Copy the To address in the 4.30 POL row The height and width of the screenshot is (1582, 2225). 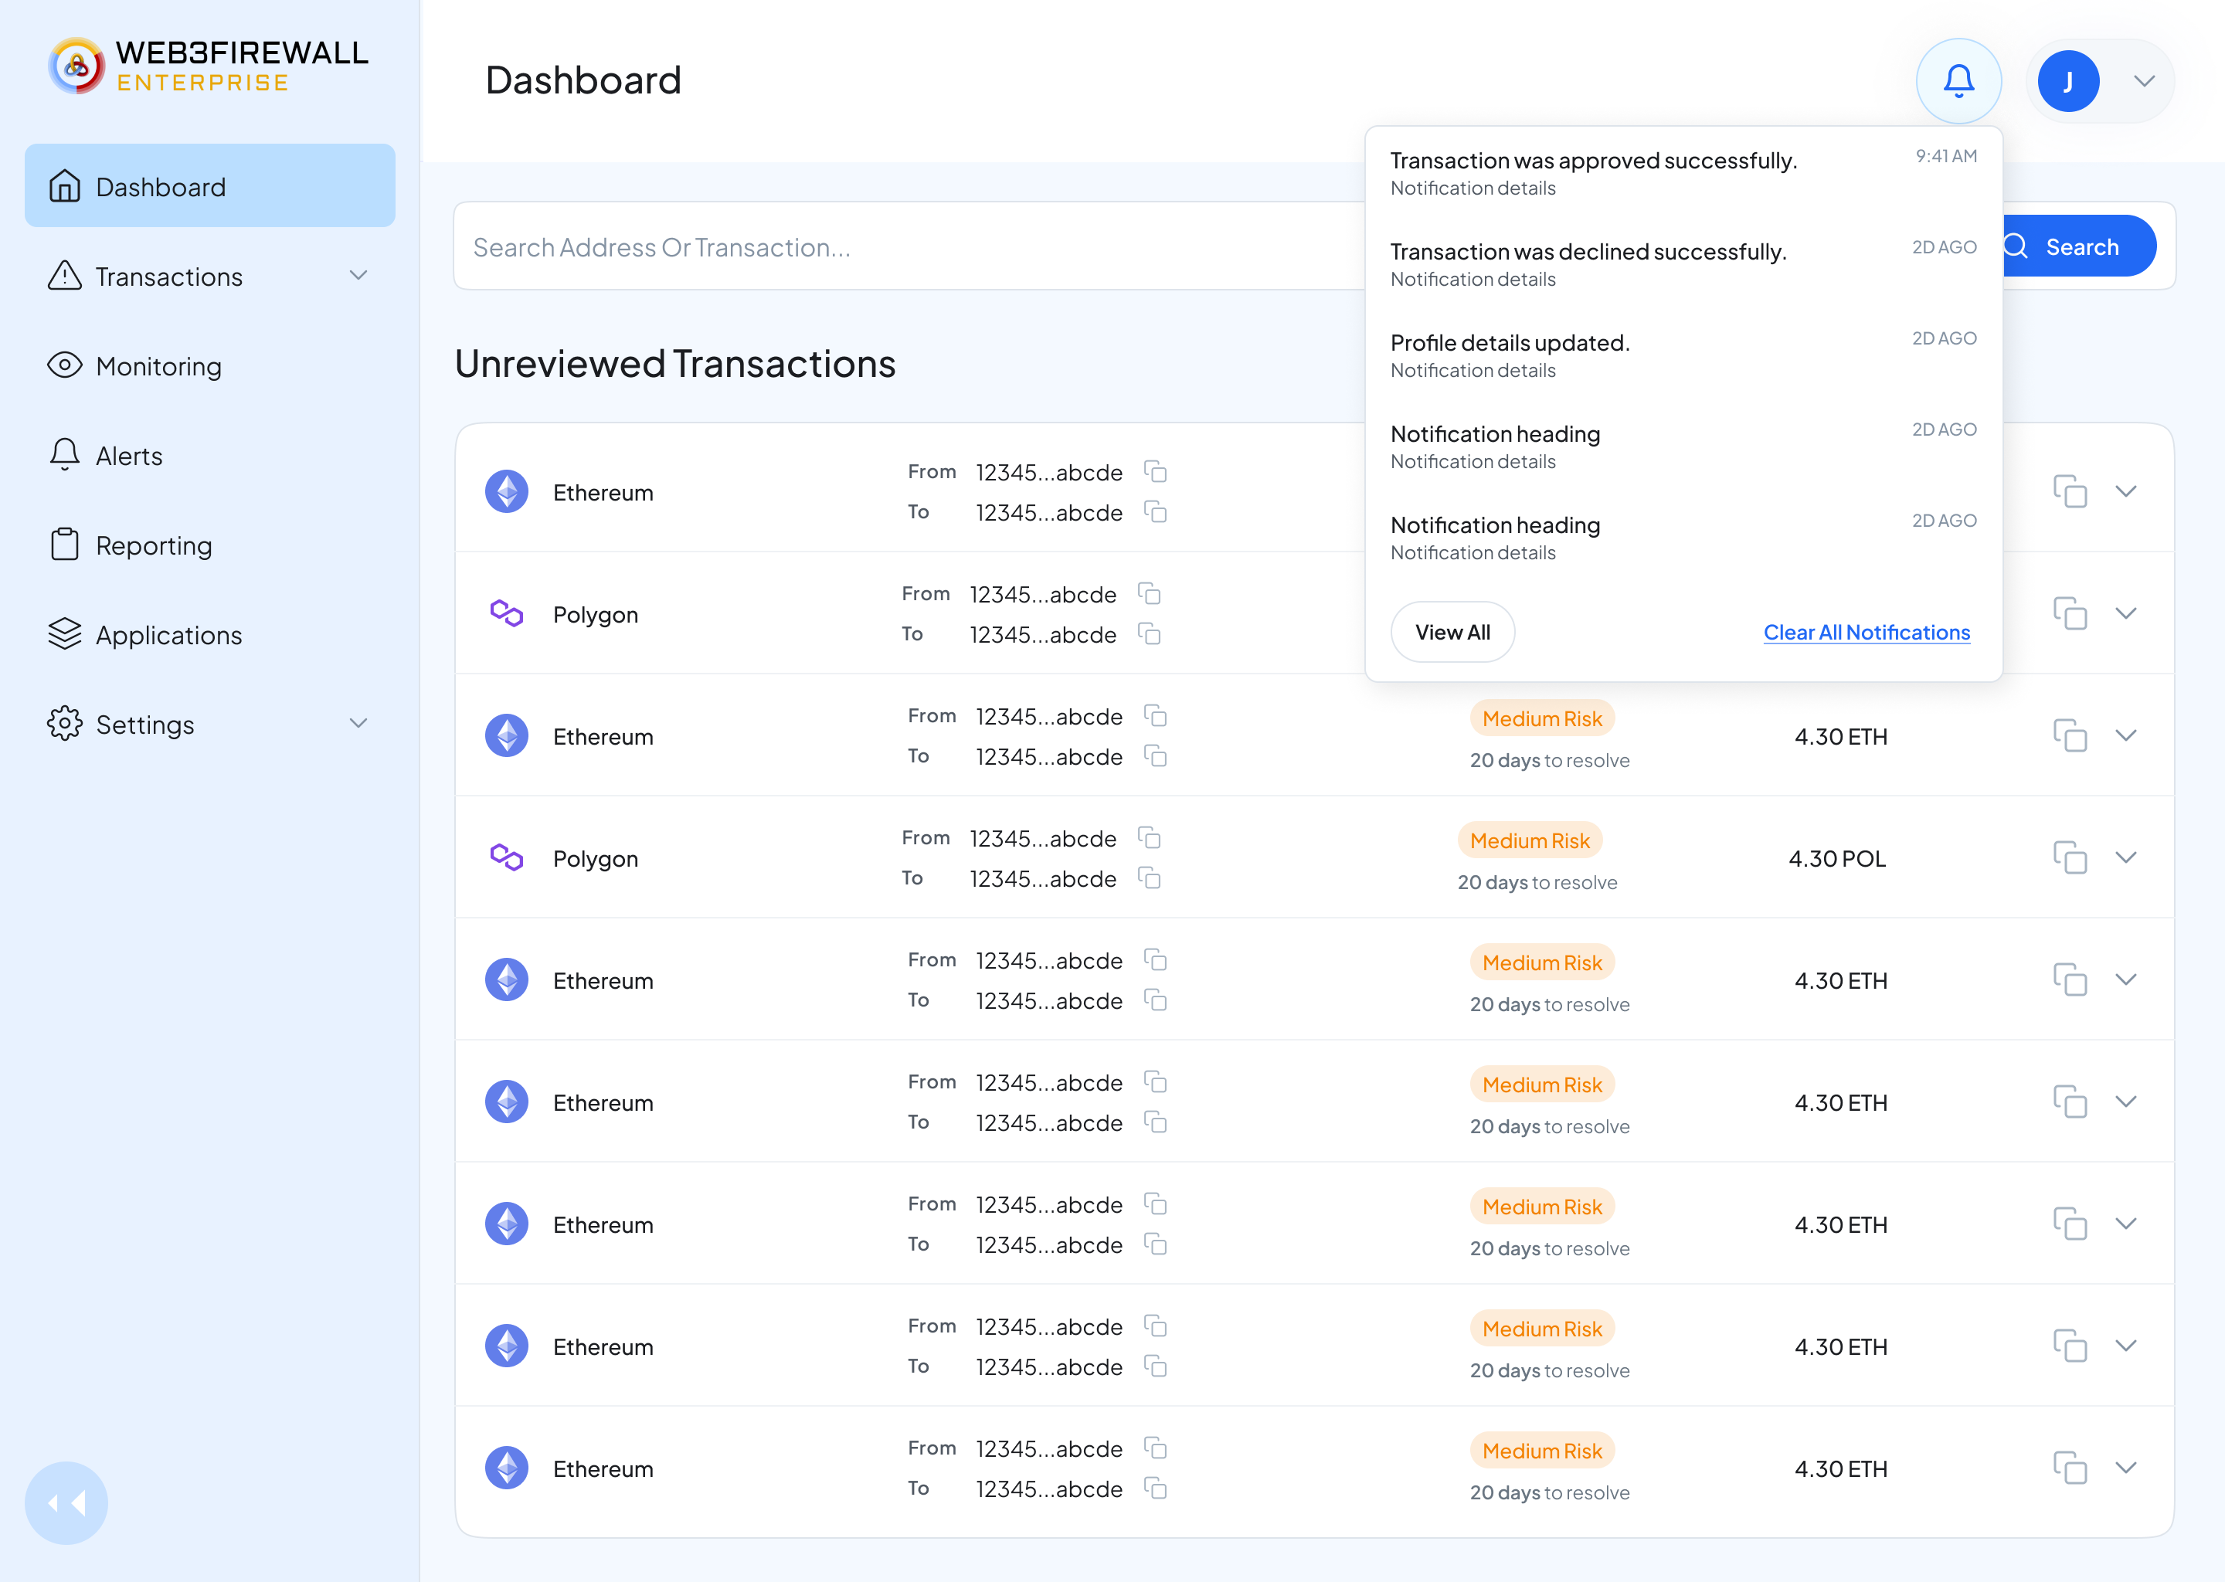(1150, 878)
